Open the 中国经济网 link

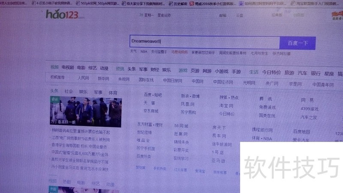(223, 82)
